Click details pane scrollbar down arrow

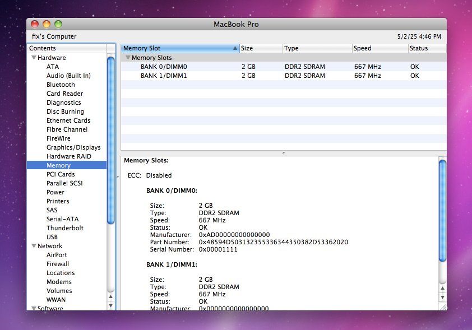[x=442, y=297]
